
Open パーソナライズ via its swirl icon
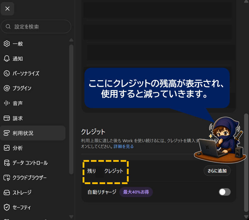(7, 73)
